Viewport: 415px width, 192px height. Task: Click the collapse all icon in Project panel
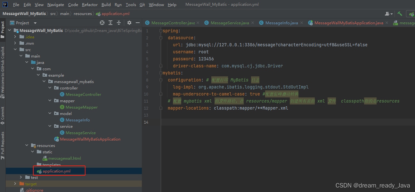(119, 23)
